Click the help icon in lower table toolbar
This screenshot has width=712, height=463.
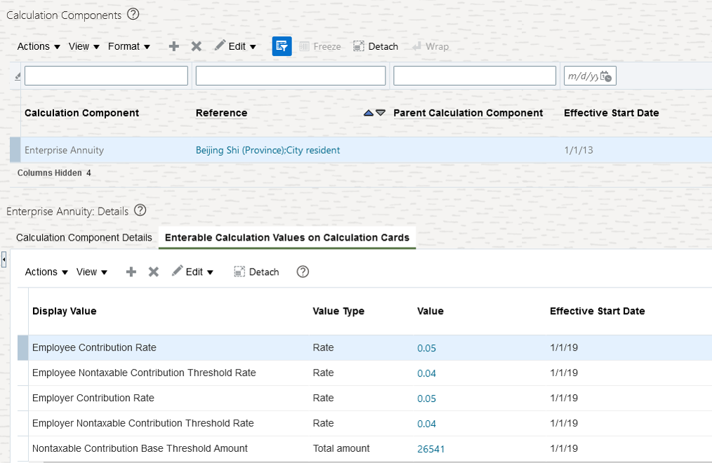303,271
